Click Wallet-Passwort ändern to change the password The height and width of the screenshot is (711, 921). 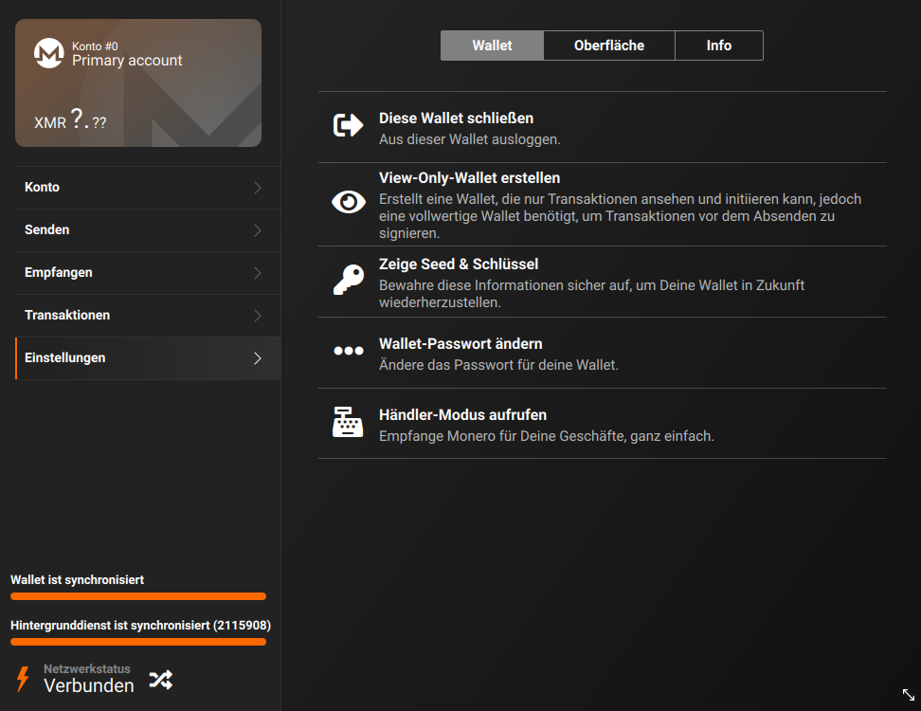coord(460,343)
